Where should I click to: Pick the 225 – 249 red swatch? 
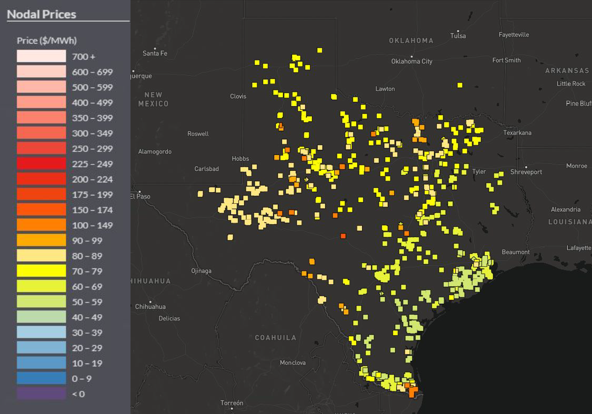click(x=41, y=163)
